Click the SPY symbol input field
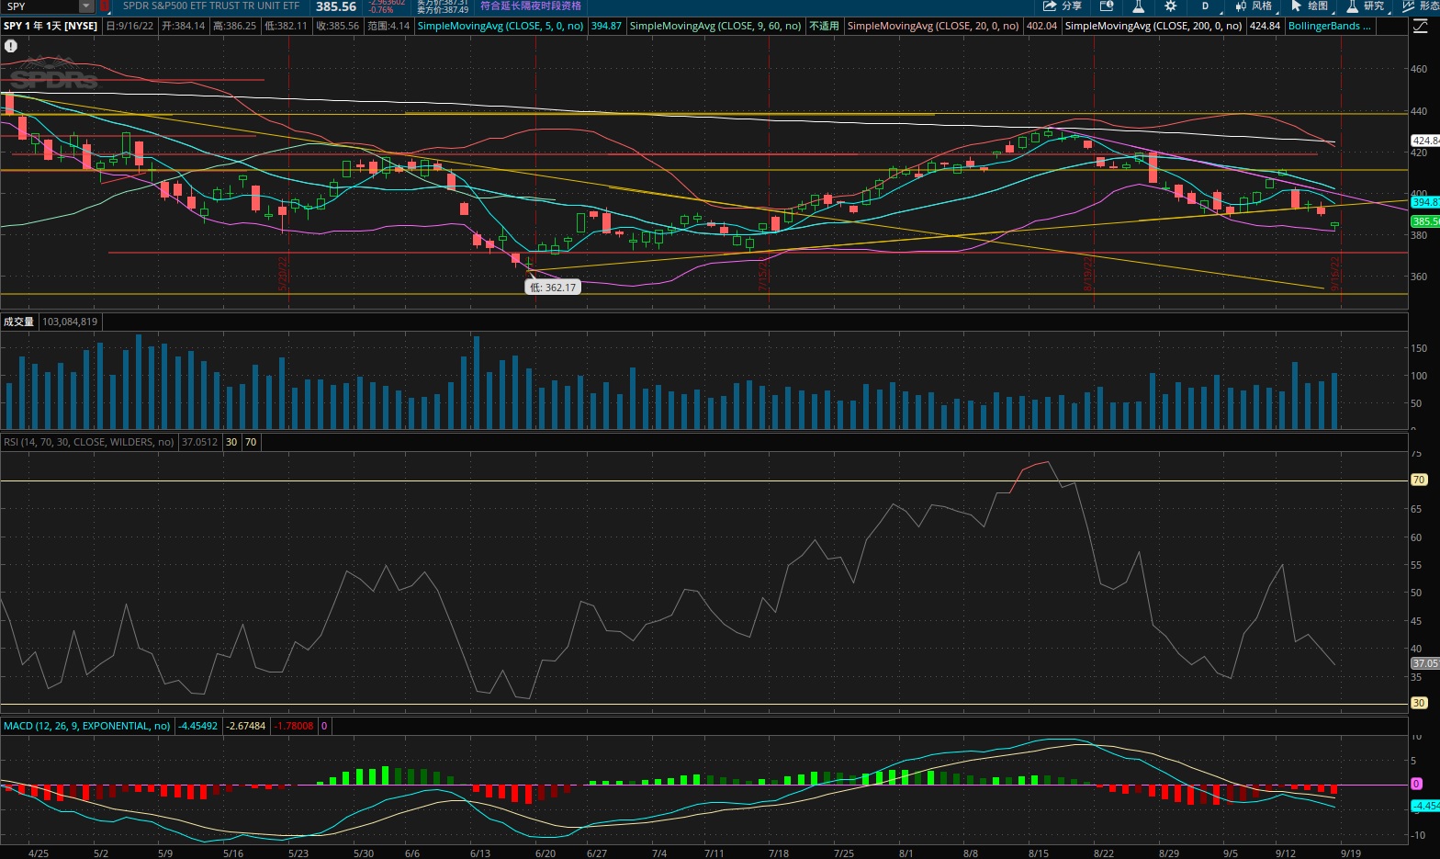Screen dimensions: 1440x859 tap(40, 6)
